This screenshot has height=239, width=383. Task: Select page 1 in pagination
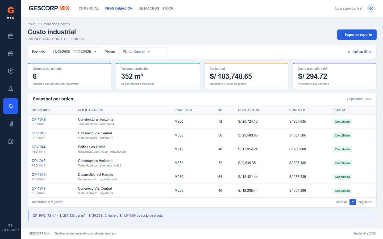click(x=353, y=202)
